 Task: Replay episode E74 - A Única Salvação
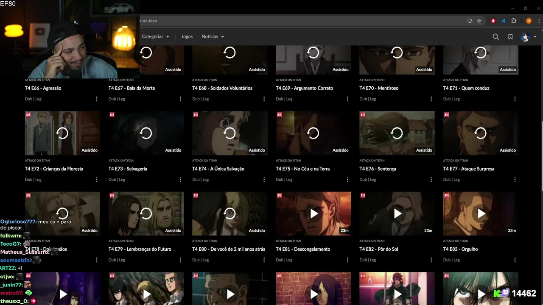[x=230, y=133]
